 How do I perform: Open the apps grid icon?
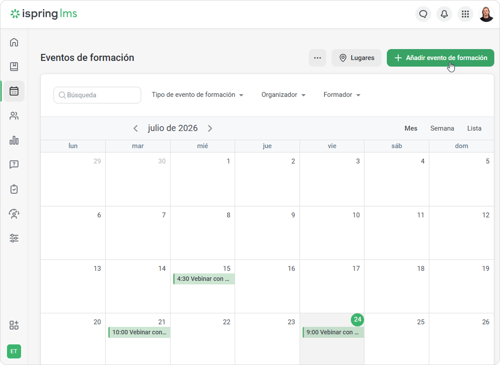click(465, 14)
